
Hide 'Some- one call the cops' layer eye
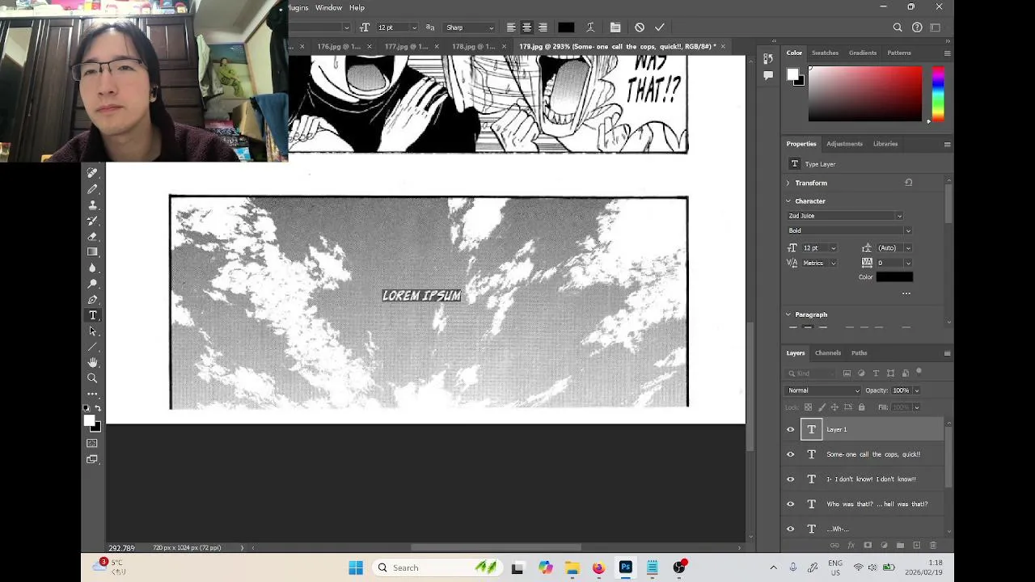point(791,454)
